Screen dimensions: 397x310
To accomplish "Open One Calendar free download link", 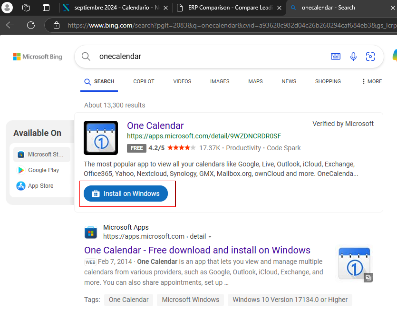I will click(197, 250).
